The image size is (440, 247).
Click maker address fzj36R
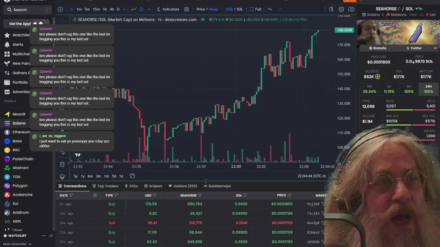coord(313,204)
